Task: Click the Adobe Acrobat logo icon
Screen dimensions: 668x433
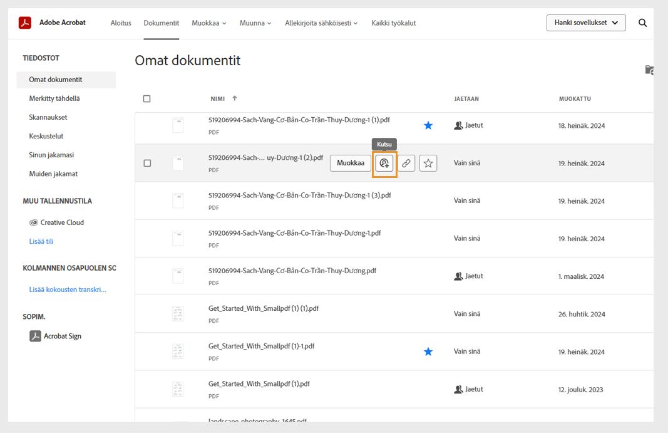Action: [x=25, y=23]
